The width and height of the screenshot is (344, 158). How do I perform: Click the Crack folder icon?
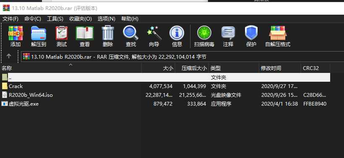pyautogui.click(x=5, y=86)
